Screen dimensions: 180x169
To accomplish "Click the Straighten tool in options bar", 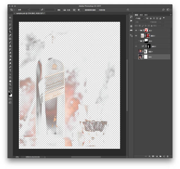I will click(65, 10).
